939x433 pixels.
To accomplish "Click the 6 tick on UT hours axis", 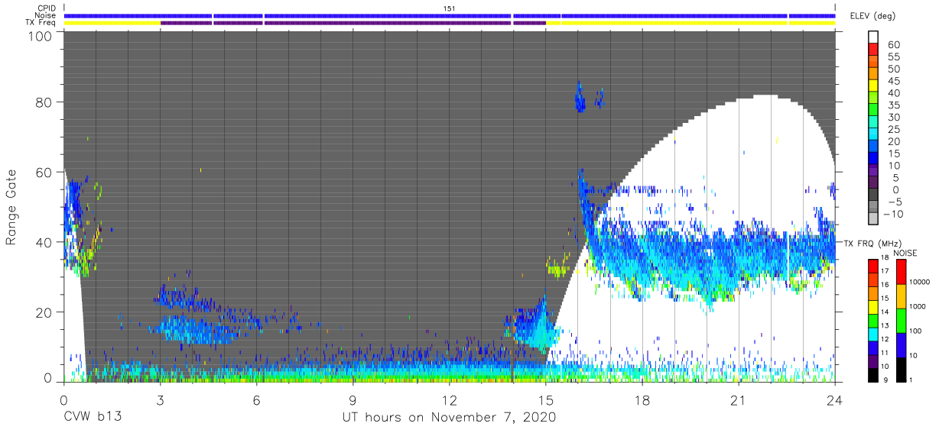I will click(256, 399).
